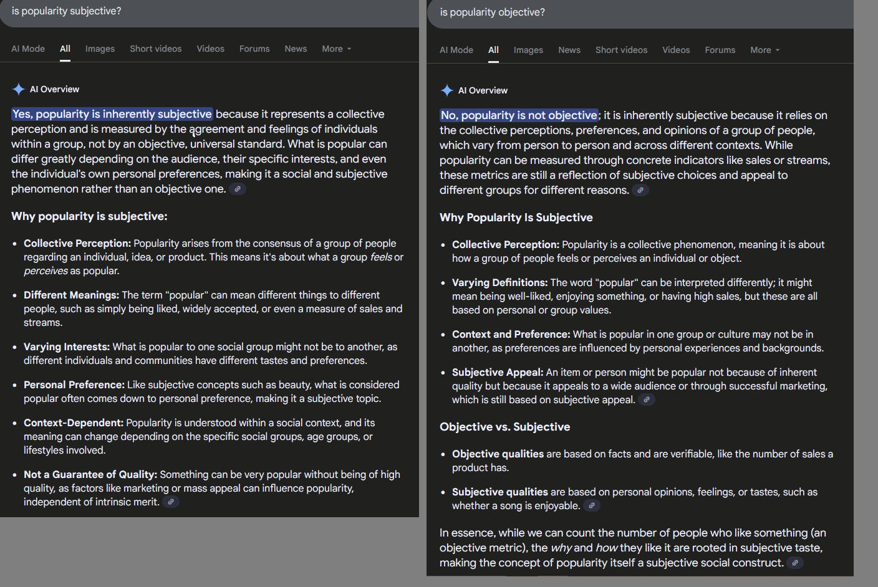Click "Not a Guarantee of Quality:" bullet label
The height and width of the screenshot is (587, 878).
(90, 474)
